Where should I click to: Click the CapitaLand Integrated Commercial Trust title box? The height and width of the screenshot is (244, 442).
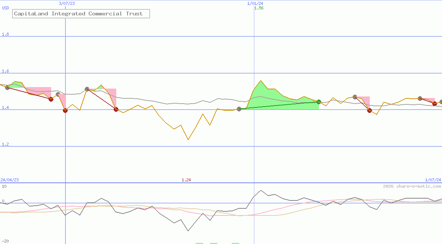81,14
